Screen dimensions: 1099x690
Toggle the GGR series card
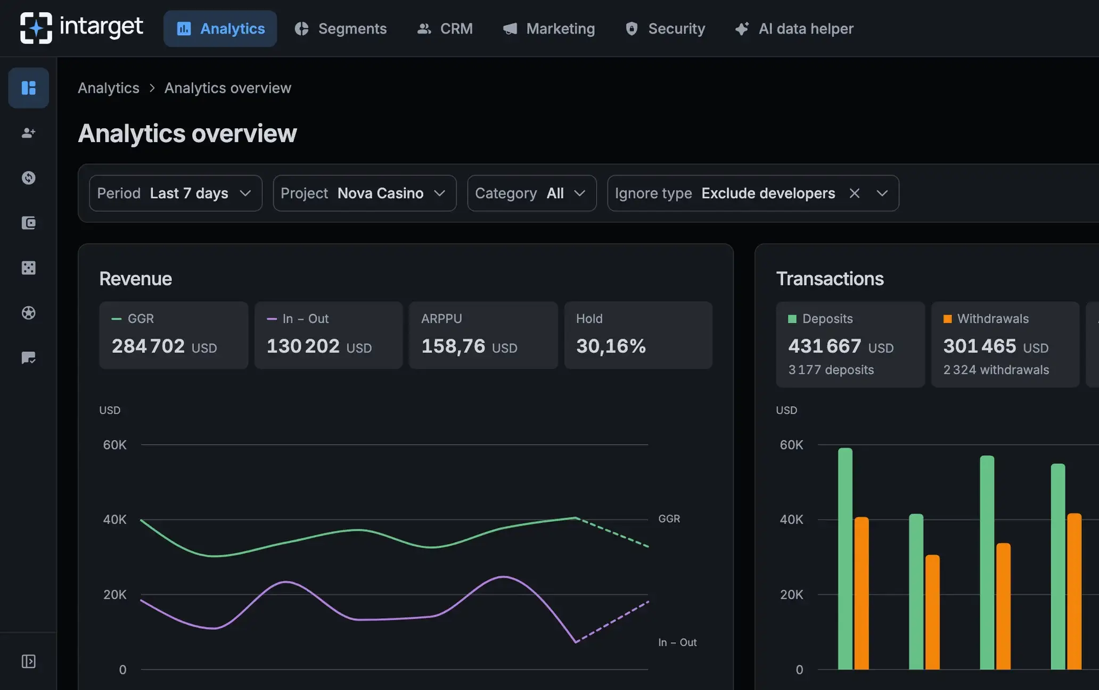174,335
